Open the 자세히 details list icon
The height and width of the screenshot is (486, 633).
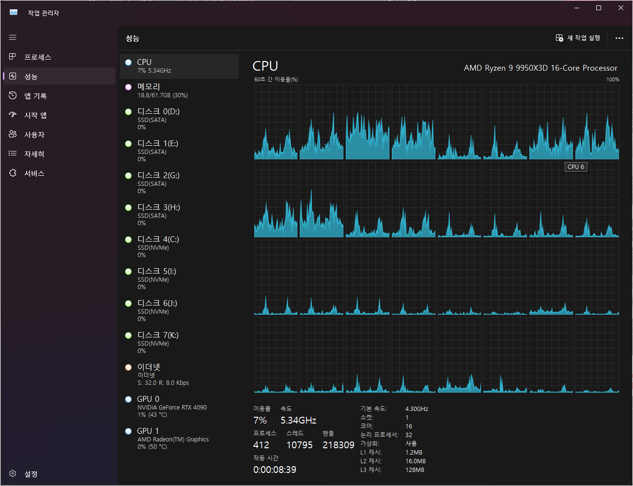pos(13,154)
